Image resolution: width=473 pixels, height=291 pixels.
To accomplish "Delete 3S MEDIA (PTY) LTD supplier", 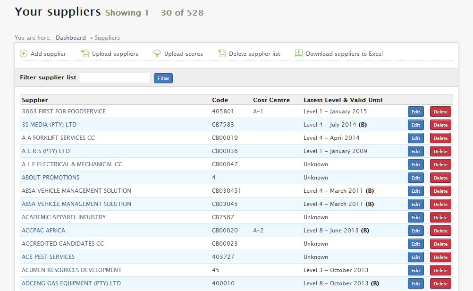I will 440,125.
